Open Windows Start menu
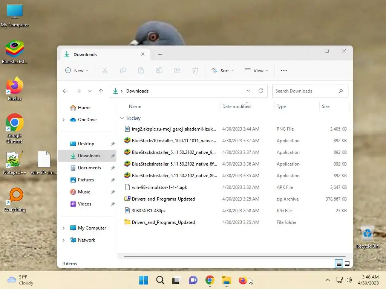Viewport: 386px width, 289px height. 143,280
